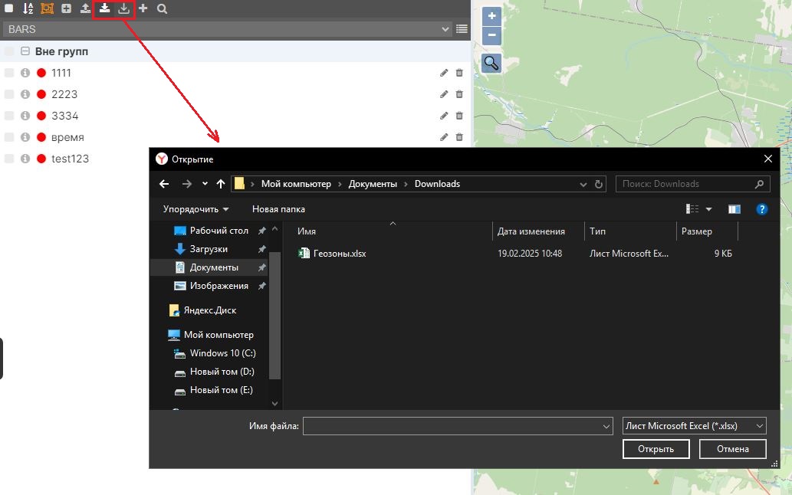Tick the checkbox next to geozone 1111
This screenshot has width=792, height=495.
[9, 73]
